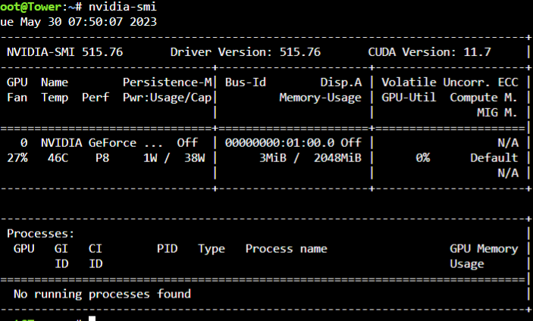Click the power usage value '1W'
533x321 pixels.
pos(150,158)
